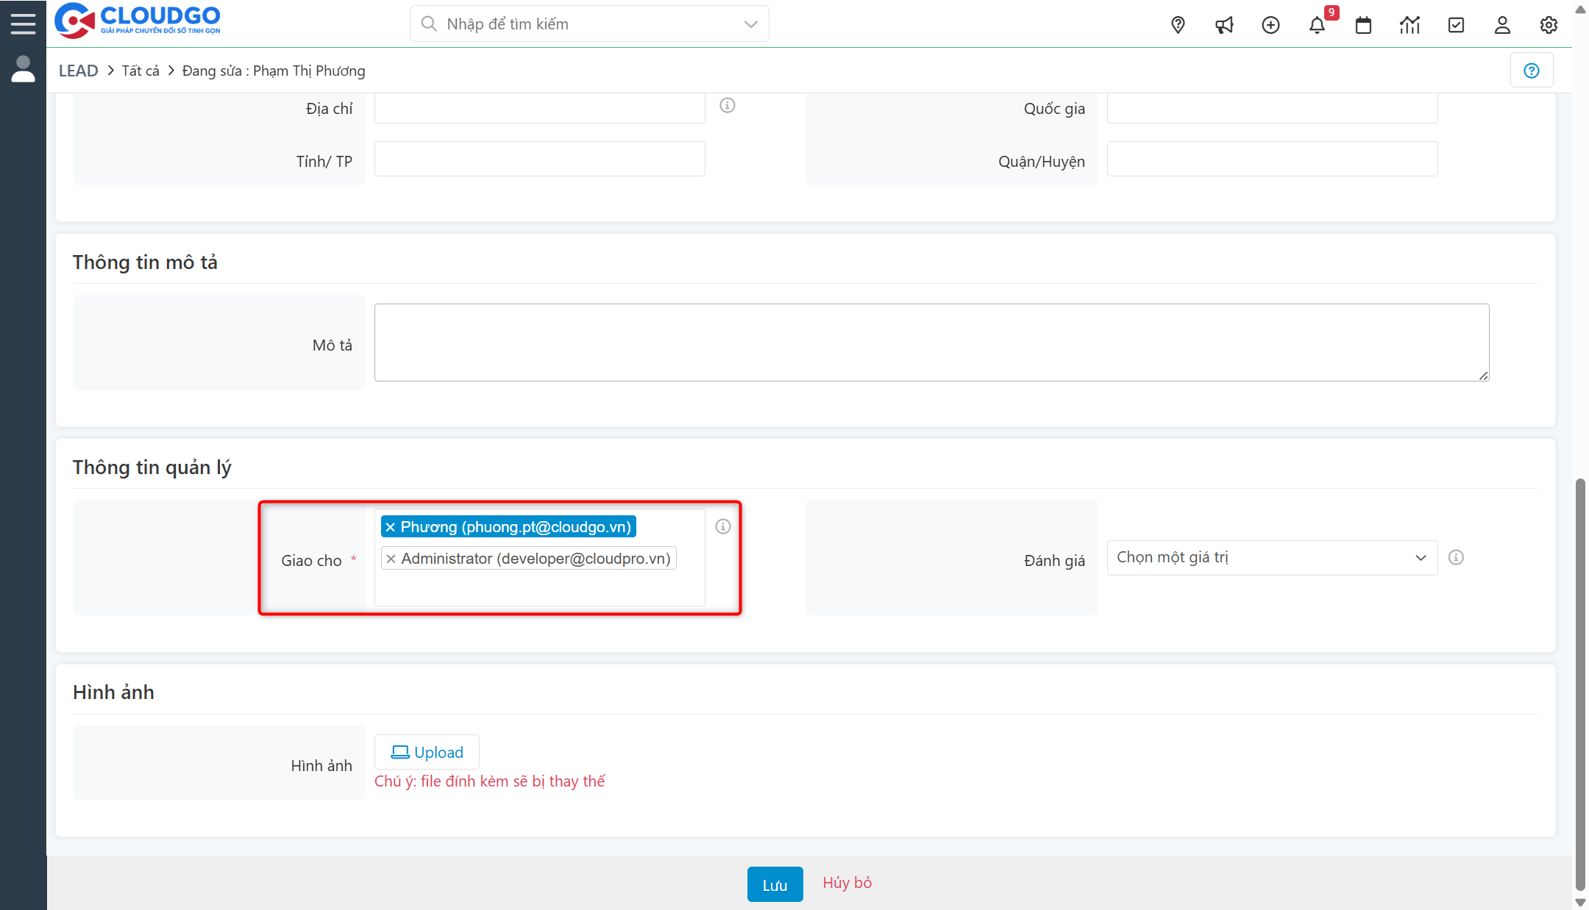This screenshot has height=910, width=1589.
Task: Click the quick create plus icon
Action: click(x=1270, y=25)
